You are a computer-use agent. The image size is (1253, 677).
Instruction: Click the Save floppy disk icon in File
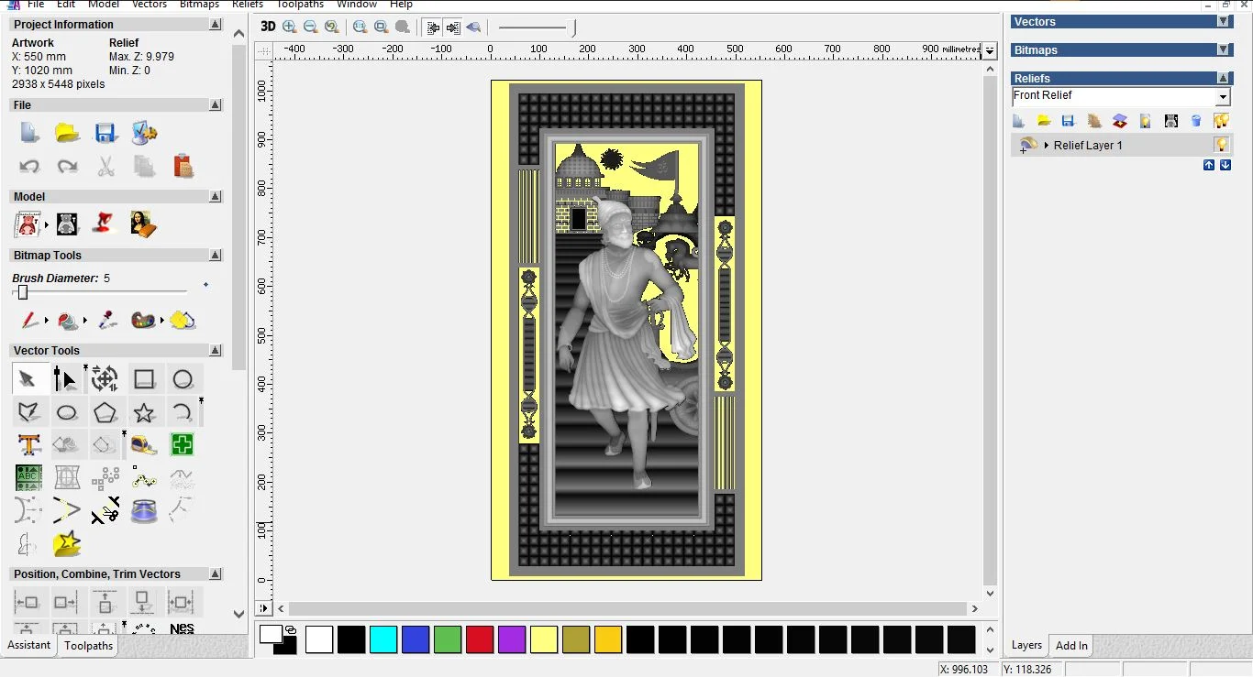pos(105,133)
